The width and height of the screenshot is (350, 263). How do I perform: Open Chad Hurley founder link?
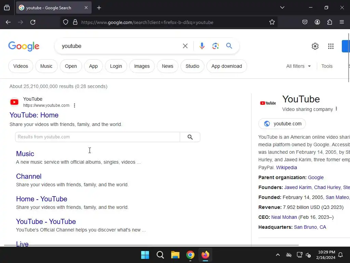327,187
